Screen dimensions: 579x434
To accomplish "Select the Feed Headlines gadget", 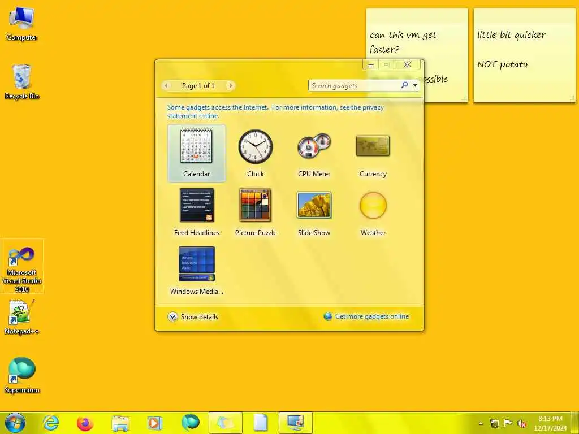I will (196, 212).
